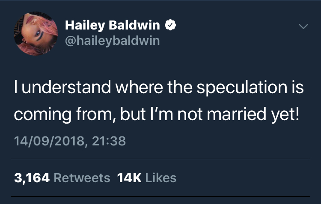Click the Likes label
Viewport: 321px width, 204px height.
pyautogui.click(x=160, y=178)
